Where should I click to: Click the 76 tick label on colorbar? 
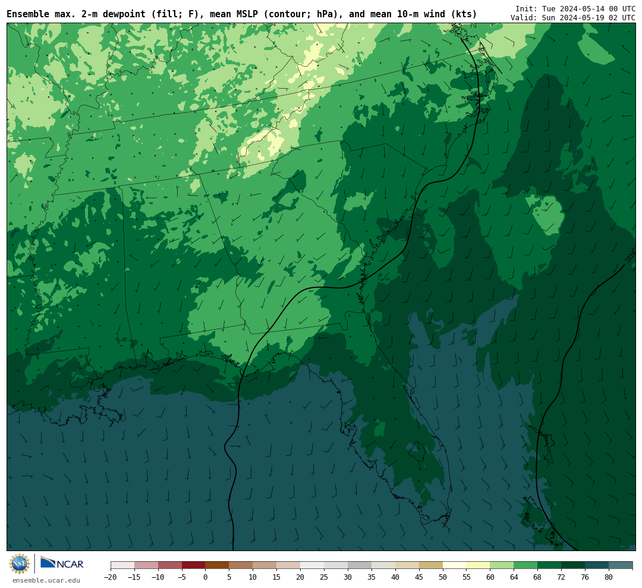[x=586, y=577]
